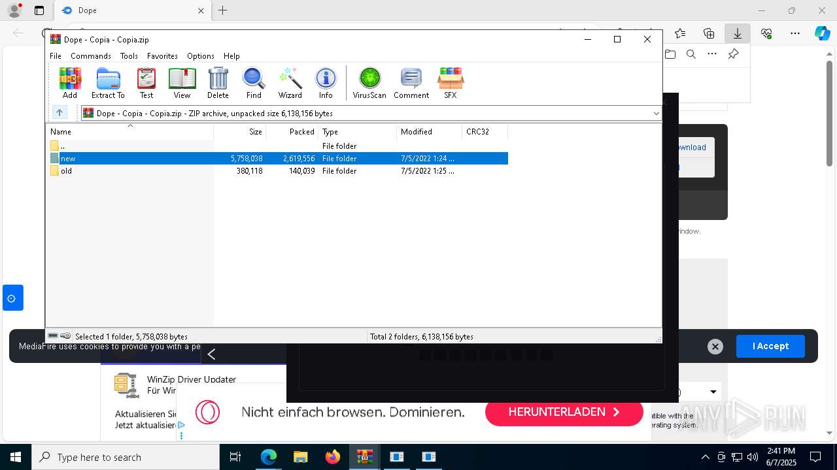This screenshot has height=470, width=837.
Task: Open downloads folder icon in panel
Action: click(x=670, y=54)
